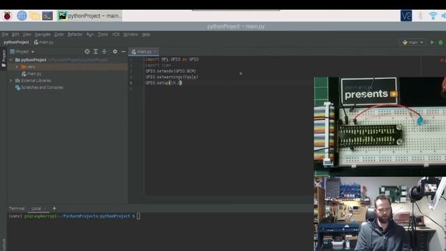Image resolution: width=446 pixels, height=251 pixels.
Task: Select main.py in the project tree
Action: pos(31,74)
